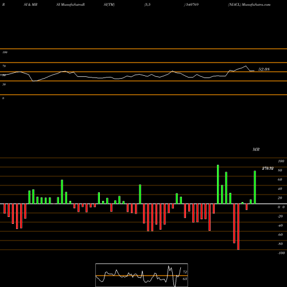Click the 80 label on the MR axis
Screen dimensions: 287x287
(280, 170)
